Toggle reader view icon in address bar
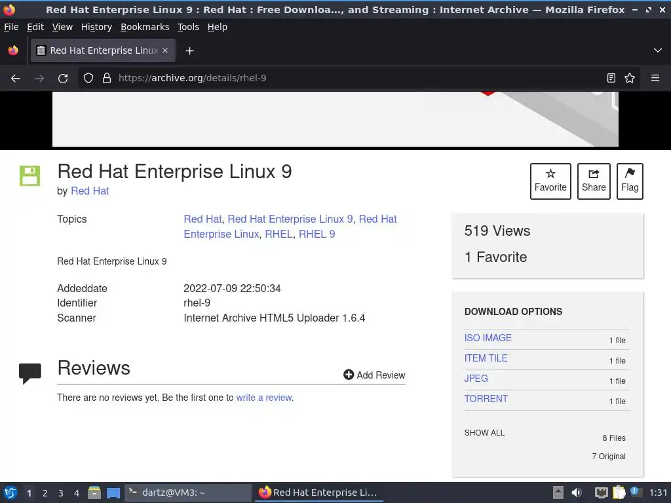Screen dimensions: 671x503 click(x=611, y=78)
